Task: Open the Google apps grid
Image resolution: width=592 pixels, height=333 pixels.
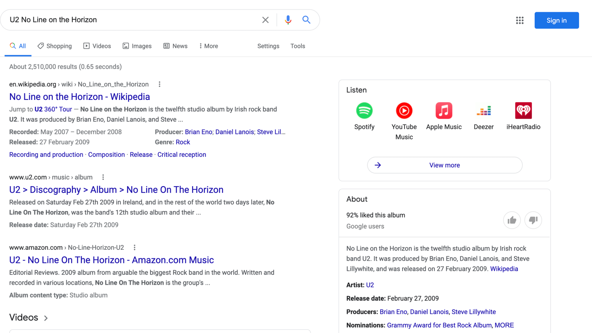Action: coord(520,20)
